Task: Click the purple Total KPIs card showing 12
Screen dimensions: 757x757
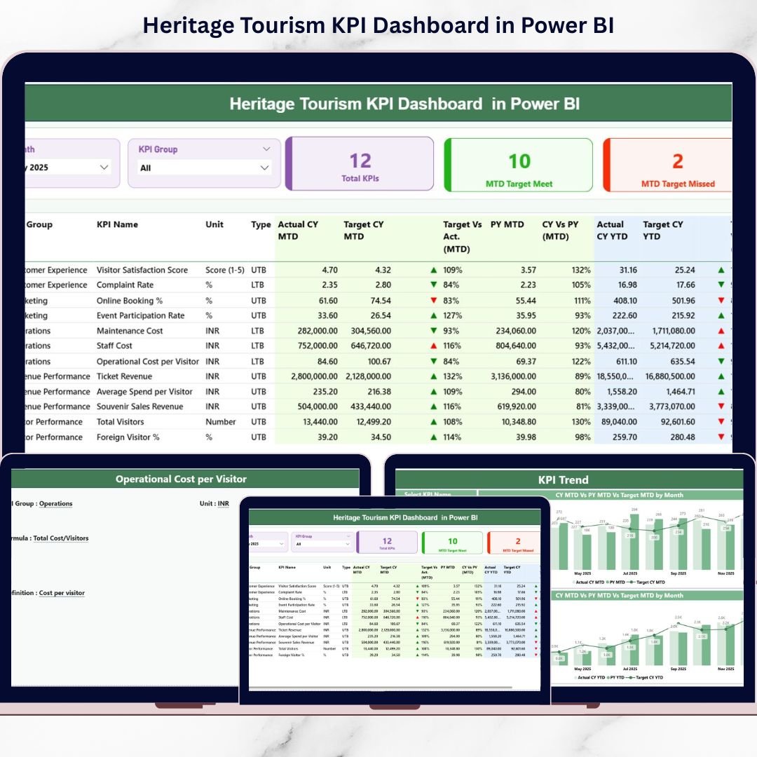Action: 360,165
